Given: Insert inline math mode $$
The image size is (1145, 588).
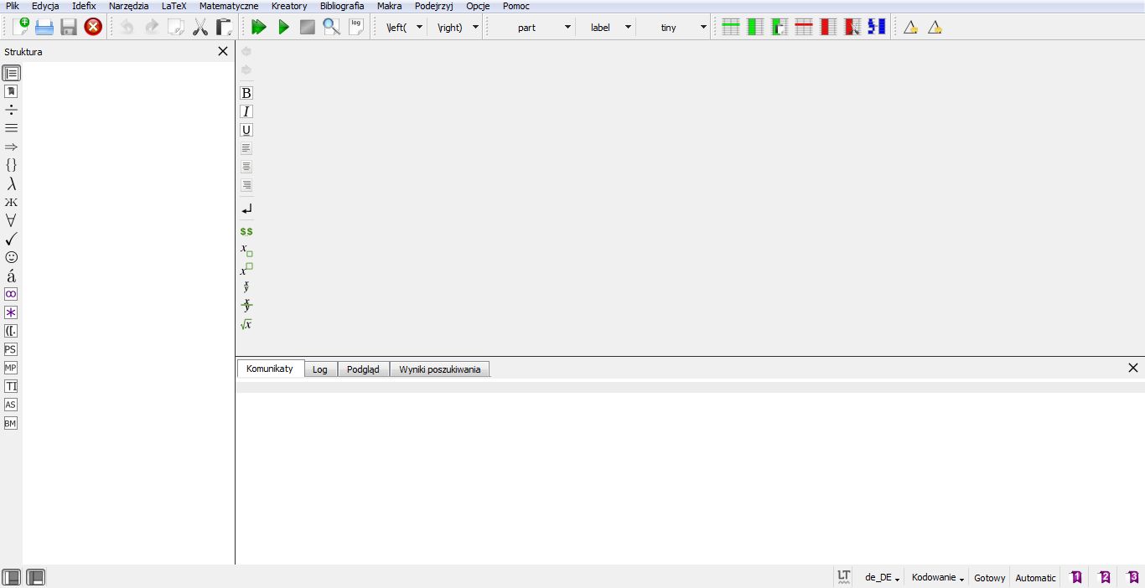Looking at the screenshot, I should pos(246,231).
